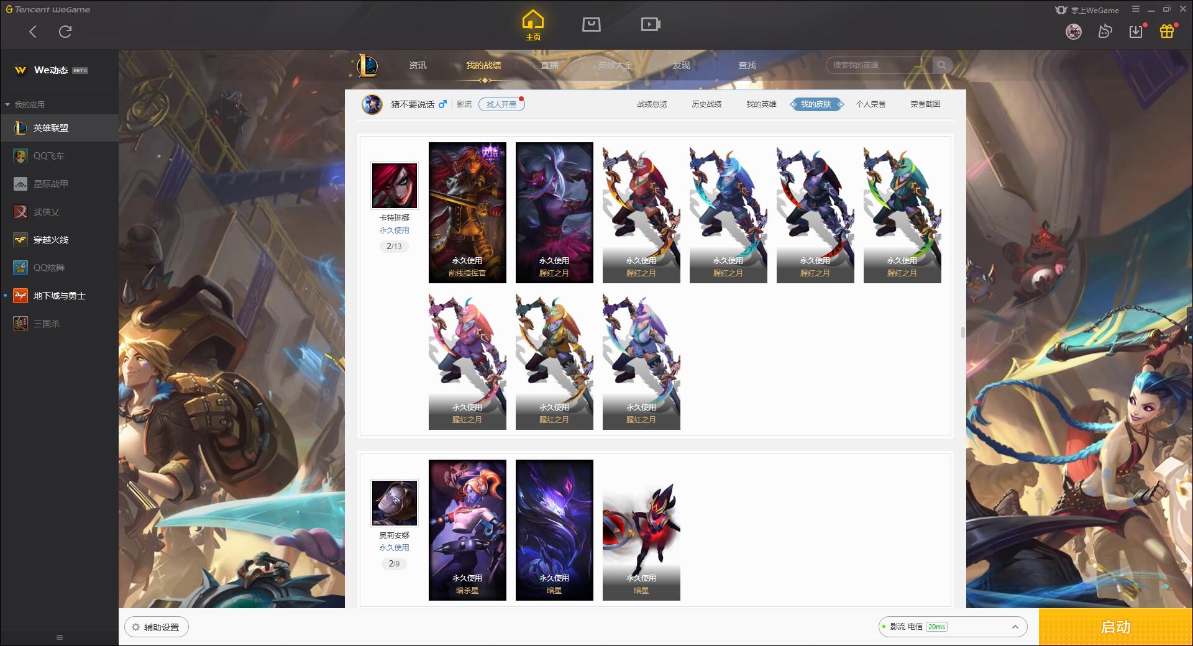Open the 荣誉截图 sub-tab
This screenshot has width=1193, height=646.
925,104
